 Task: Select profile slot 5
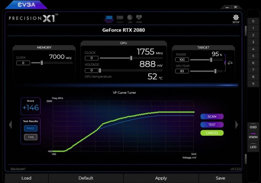tap(253, 56)
